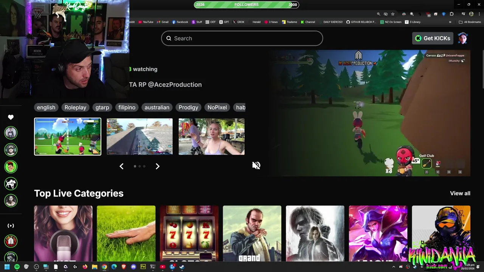Open the AcezProduction flame logo channel avatar

(x=11, y=241)
